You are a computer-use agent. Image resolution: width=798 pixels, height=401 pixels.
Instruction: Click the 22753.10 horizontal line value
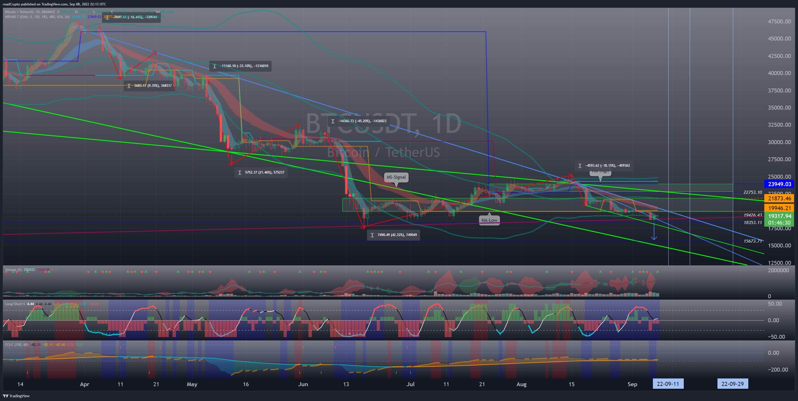point(753,192)
